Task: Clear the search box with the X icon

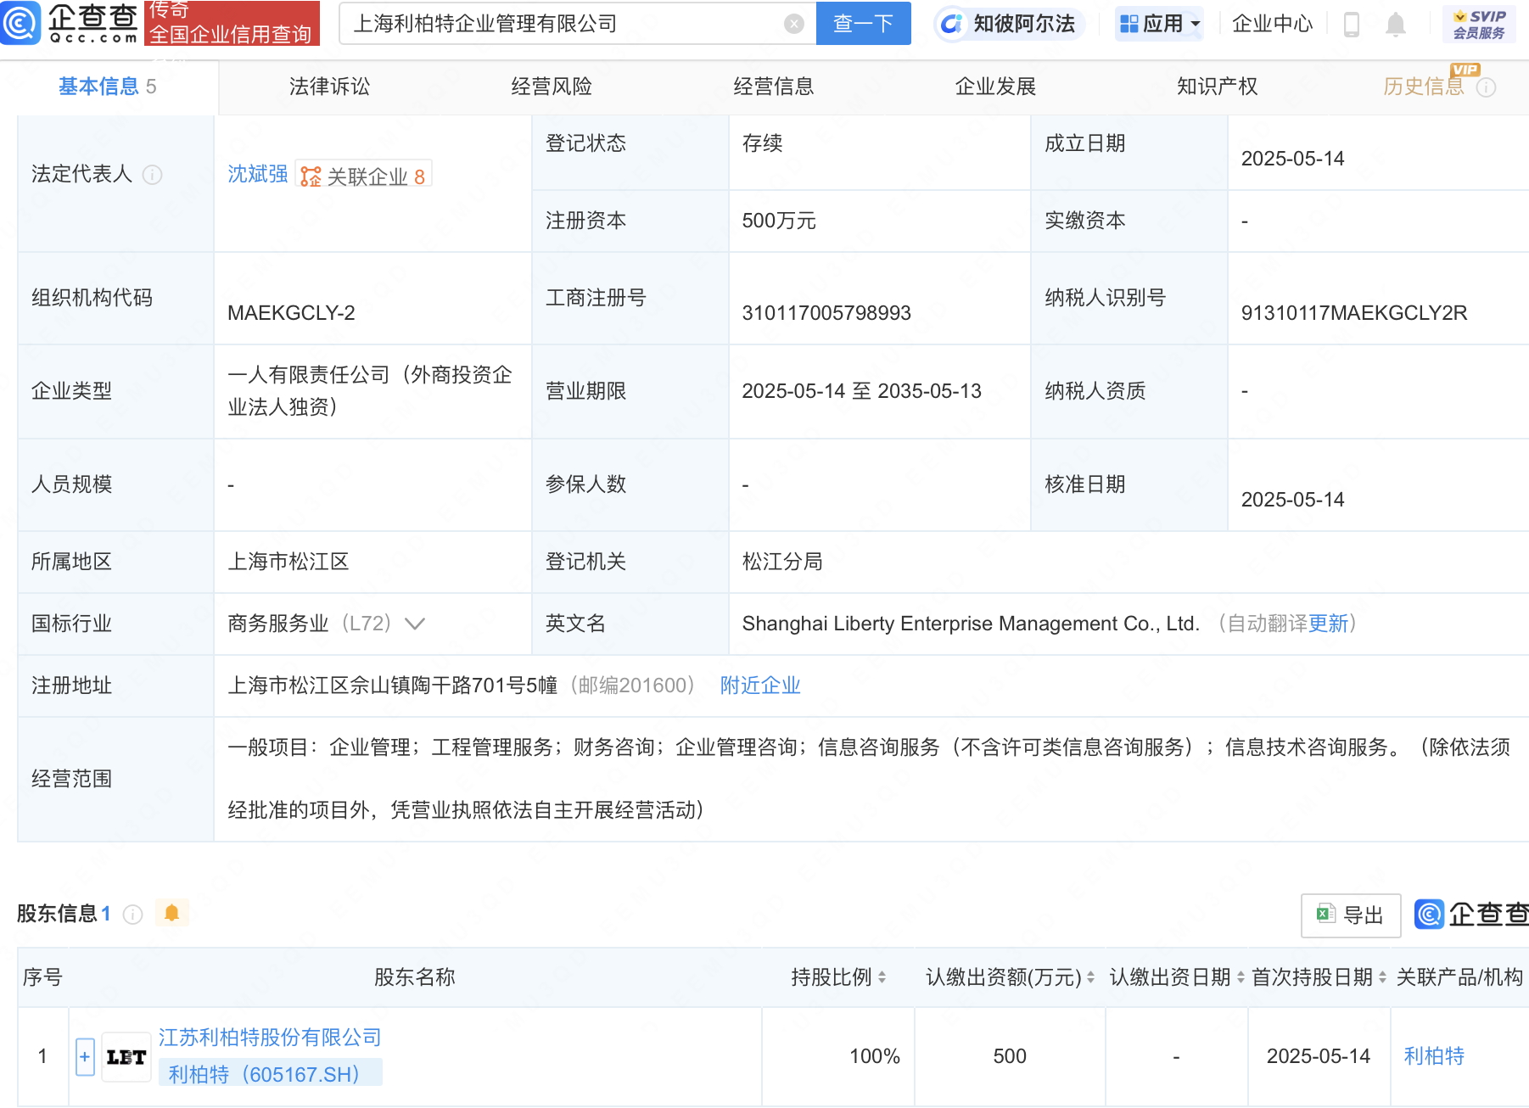Action: click(x=794, y=24)
